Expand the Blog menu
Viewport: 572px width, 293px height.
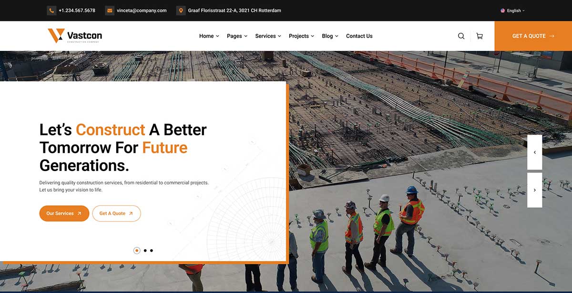(x=330, y=36)
